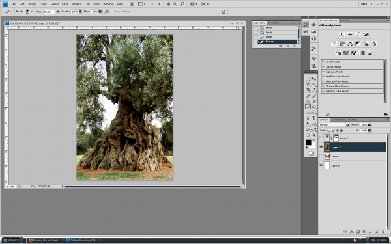Select the Rectangular Marquee tool

point(308,79)
